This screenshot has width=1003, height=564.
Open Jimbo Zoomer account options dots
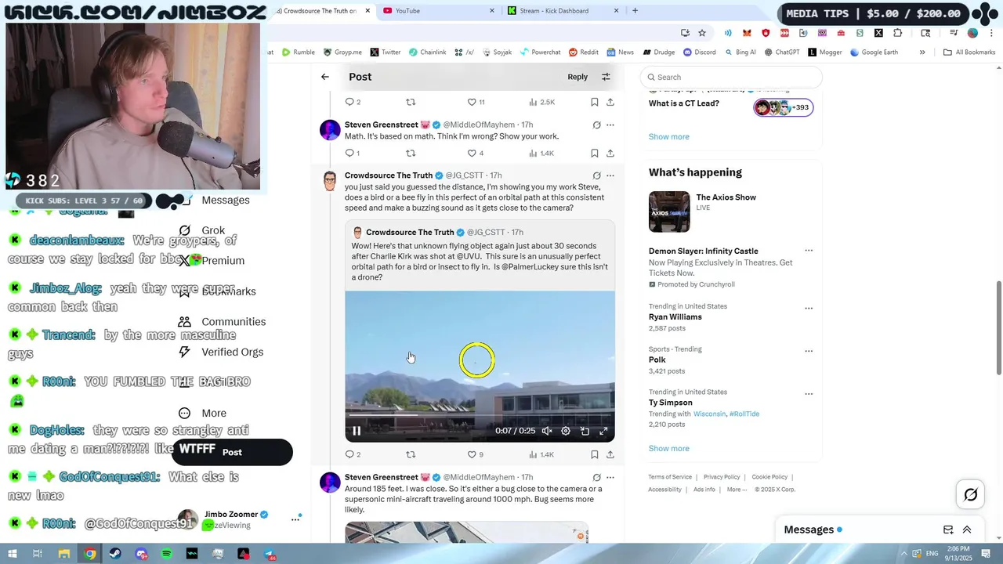pyautogui.click(x=295, y=519)
